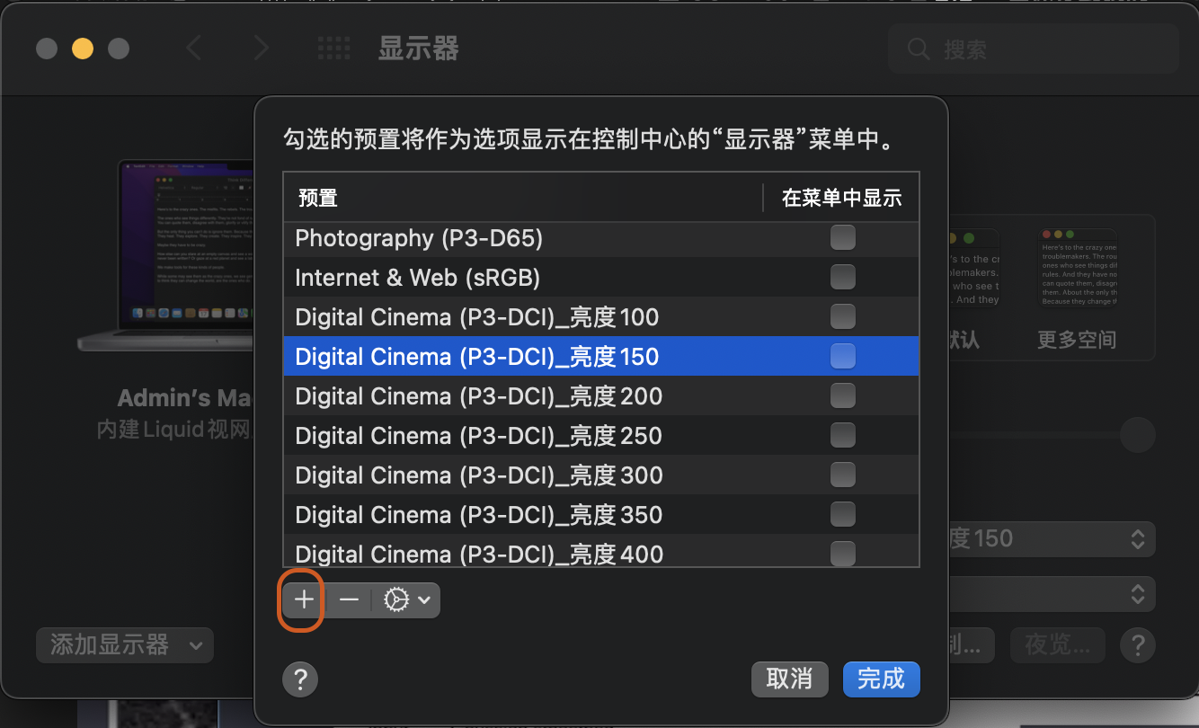Click the grid icon to show all preference panes

[333, 48]
